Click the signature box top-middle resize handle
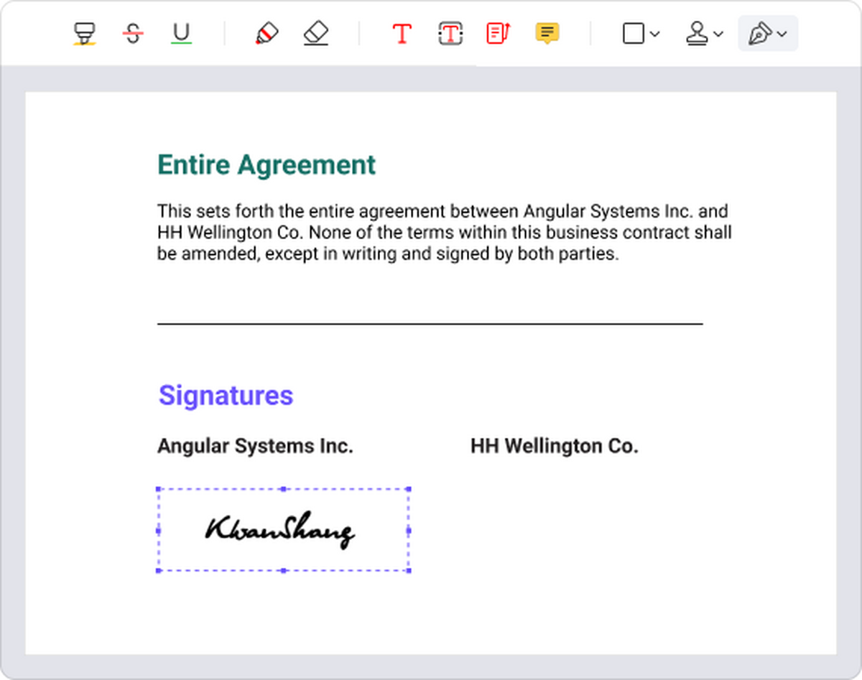Image resolution: width=862 pixels, height=680 pixels. [283, 490]
